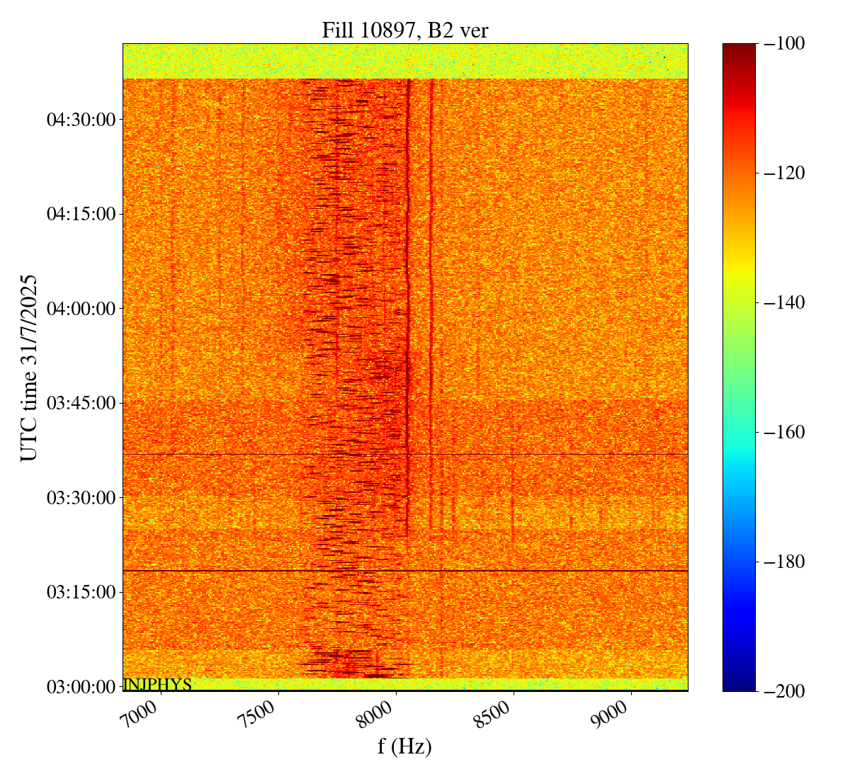Image resolution: width=850 pixels, height=779 pixels.
Task: Click the 04:00:00 time tick label
Action: click(81, 309)
